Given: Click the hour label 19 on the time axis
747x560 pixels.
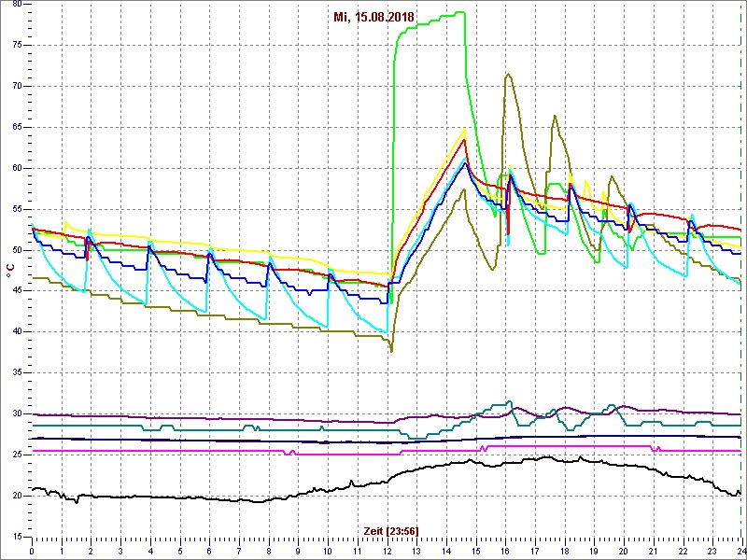Looking at the screenshot, I should click(594, 552).
